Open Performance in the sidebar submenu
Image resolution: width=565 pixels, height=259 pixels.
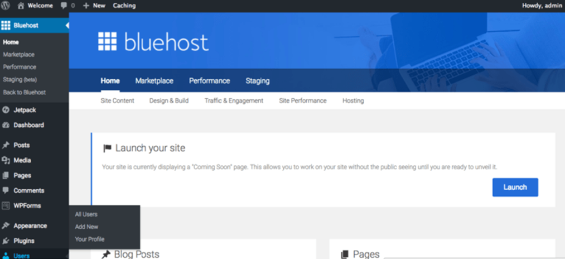tap(20, 67)
